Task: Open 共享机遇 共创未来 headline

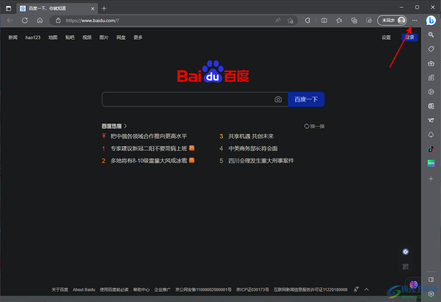Action: pyautogui.click(x=251, y=136)
